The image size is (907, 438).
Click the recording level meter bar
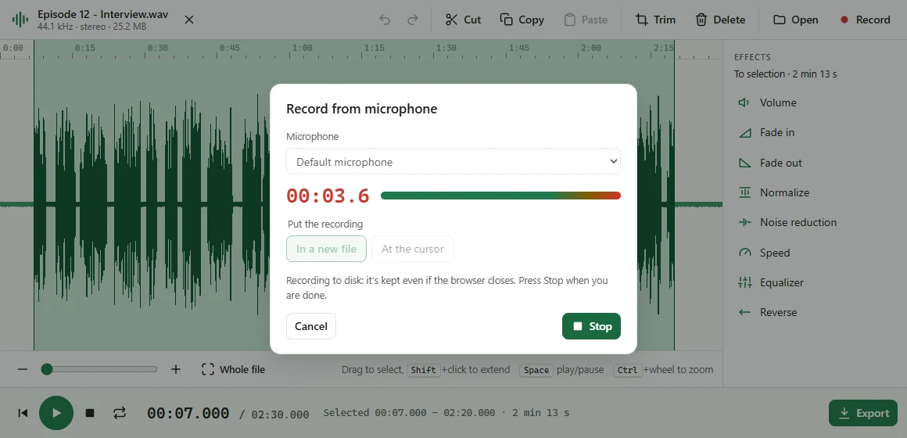tap(500, 196)
